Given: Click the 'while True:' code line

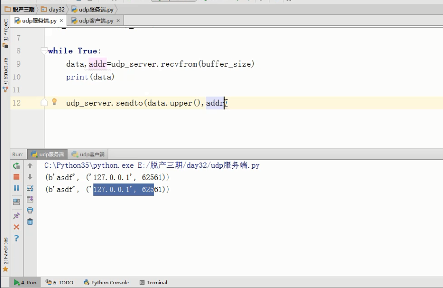Looking at the screenshot, I should (x=74, y=51).
